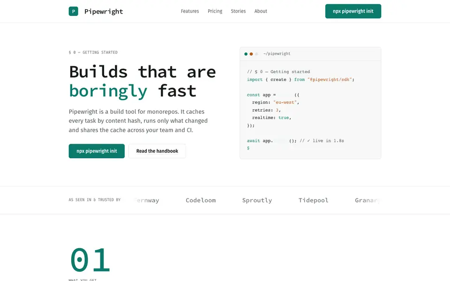Click the green terminal window dot

coord(246,54)
